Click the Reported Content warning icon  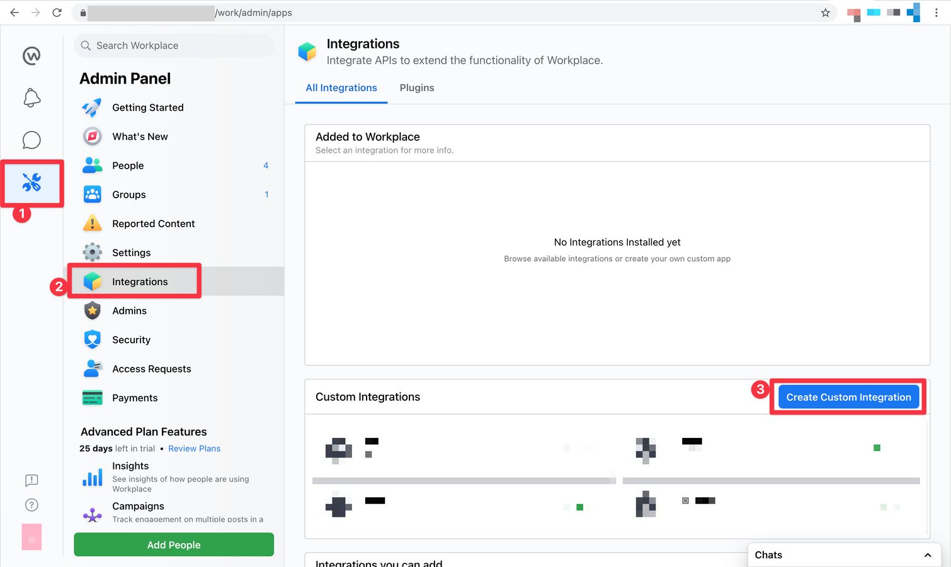pyautogui.click(x=92, y=223)
